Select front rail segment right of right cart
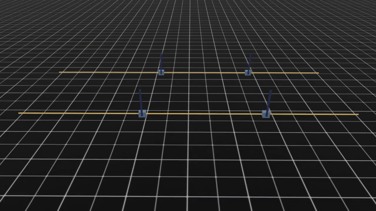 click(314, 114)
